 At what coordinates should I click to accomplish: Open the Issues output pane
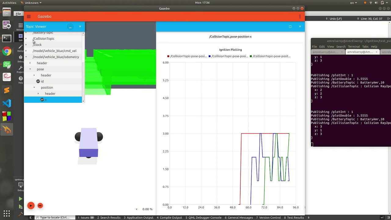86,218
